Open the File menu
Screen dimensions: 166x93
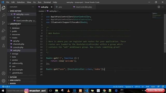8,2
